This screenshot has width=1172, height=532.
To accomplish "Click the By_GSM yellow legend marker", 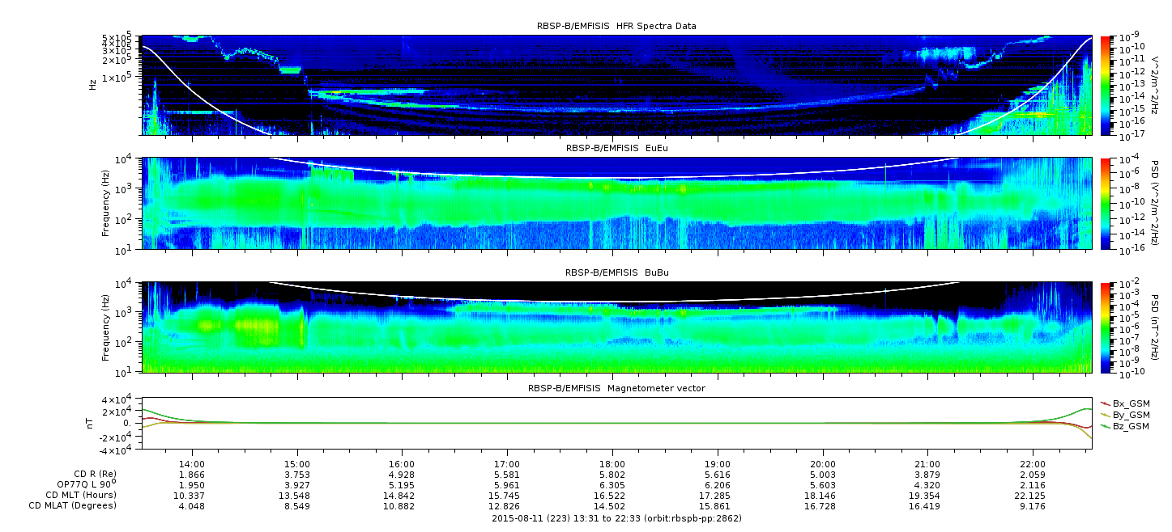I will click(x=1106, y=414).
